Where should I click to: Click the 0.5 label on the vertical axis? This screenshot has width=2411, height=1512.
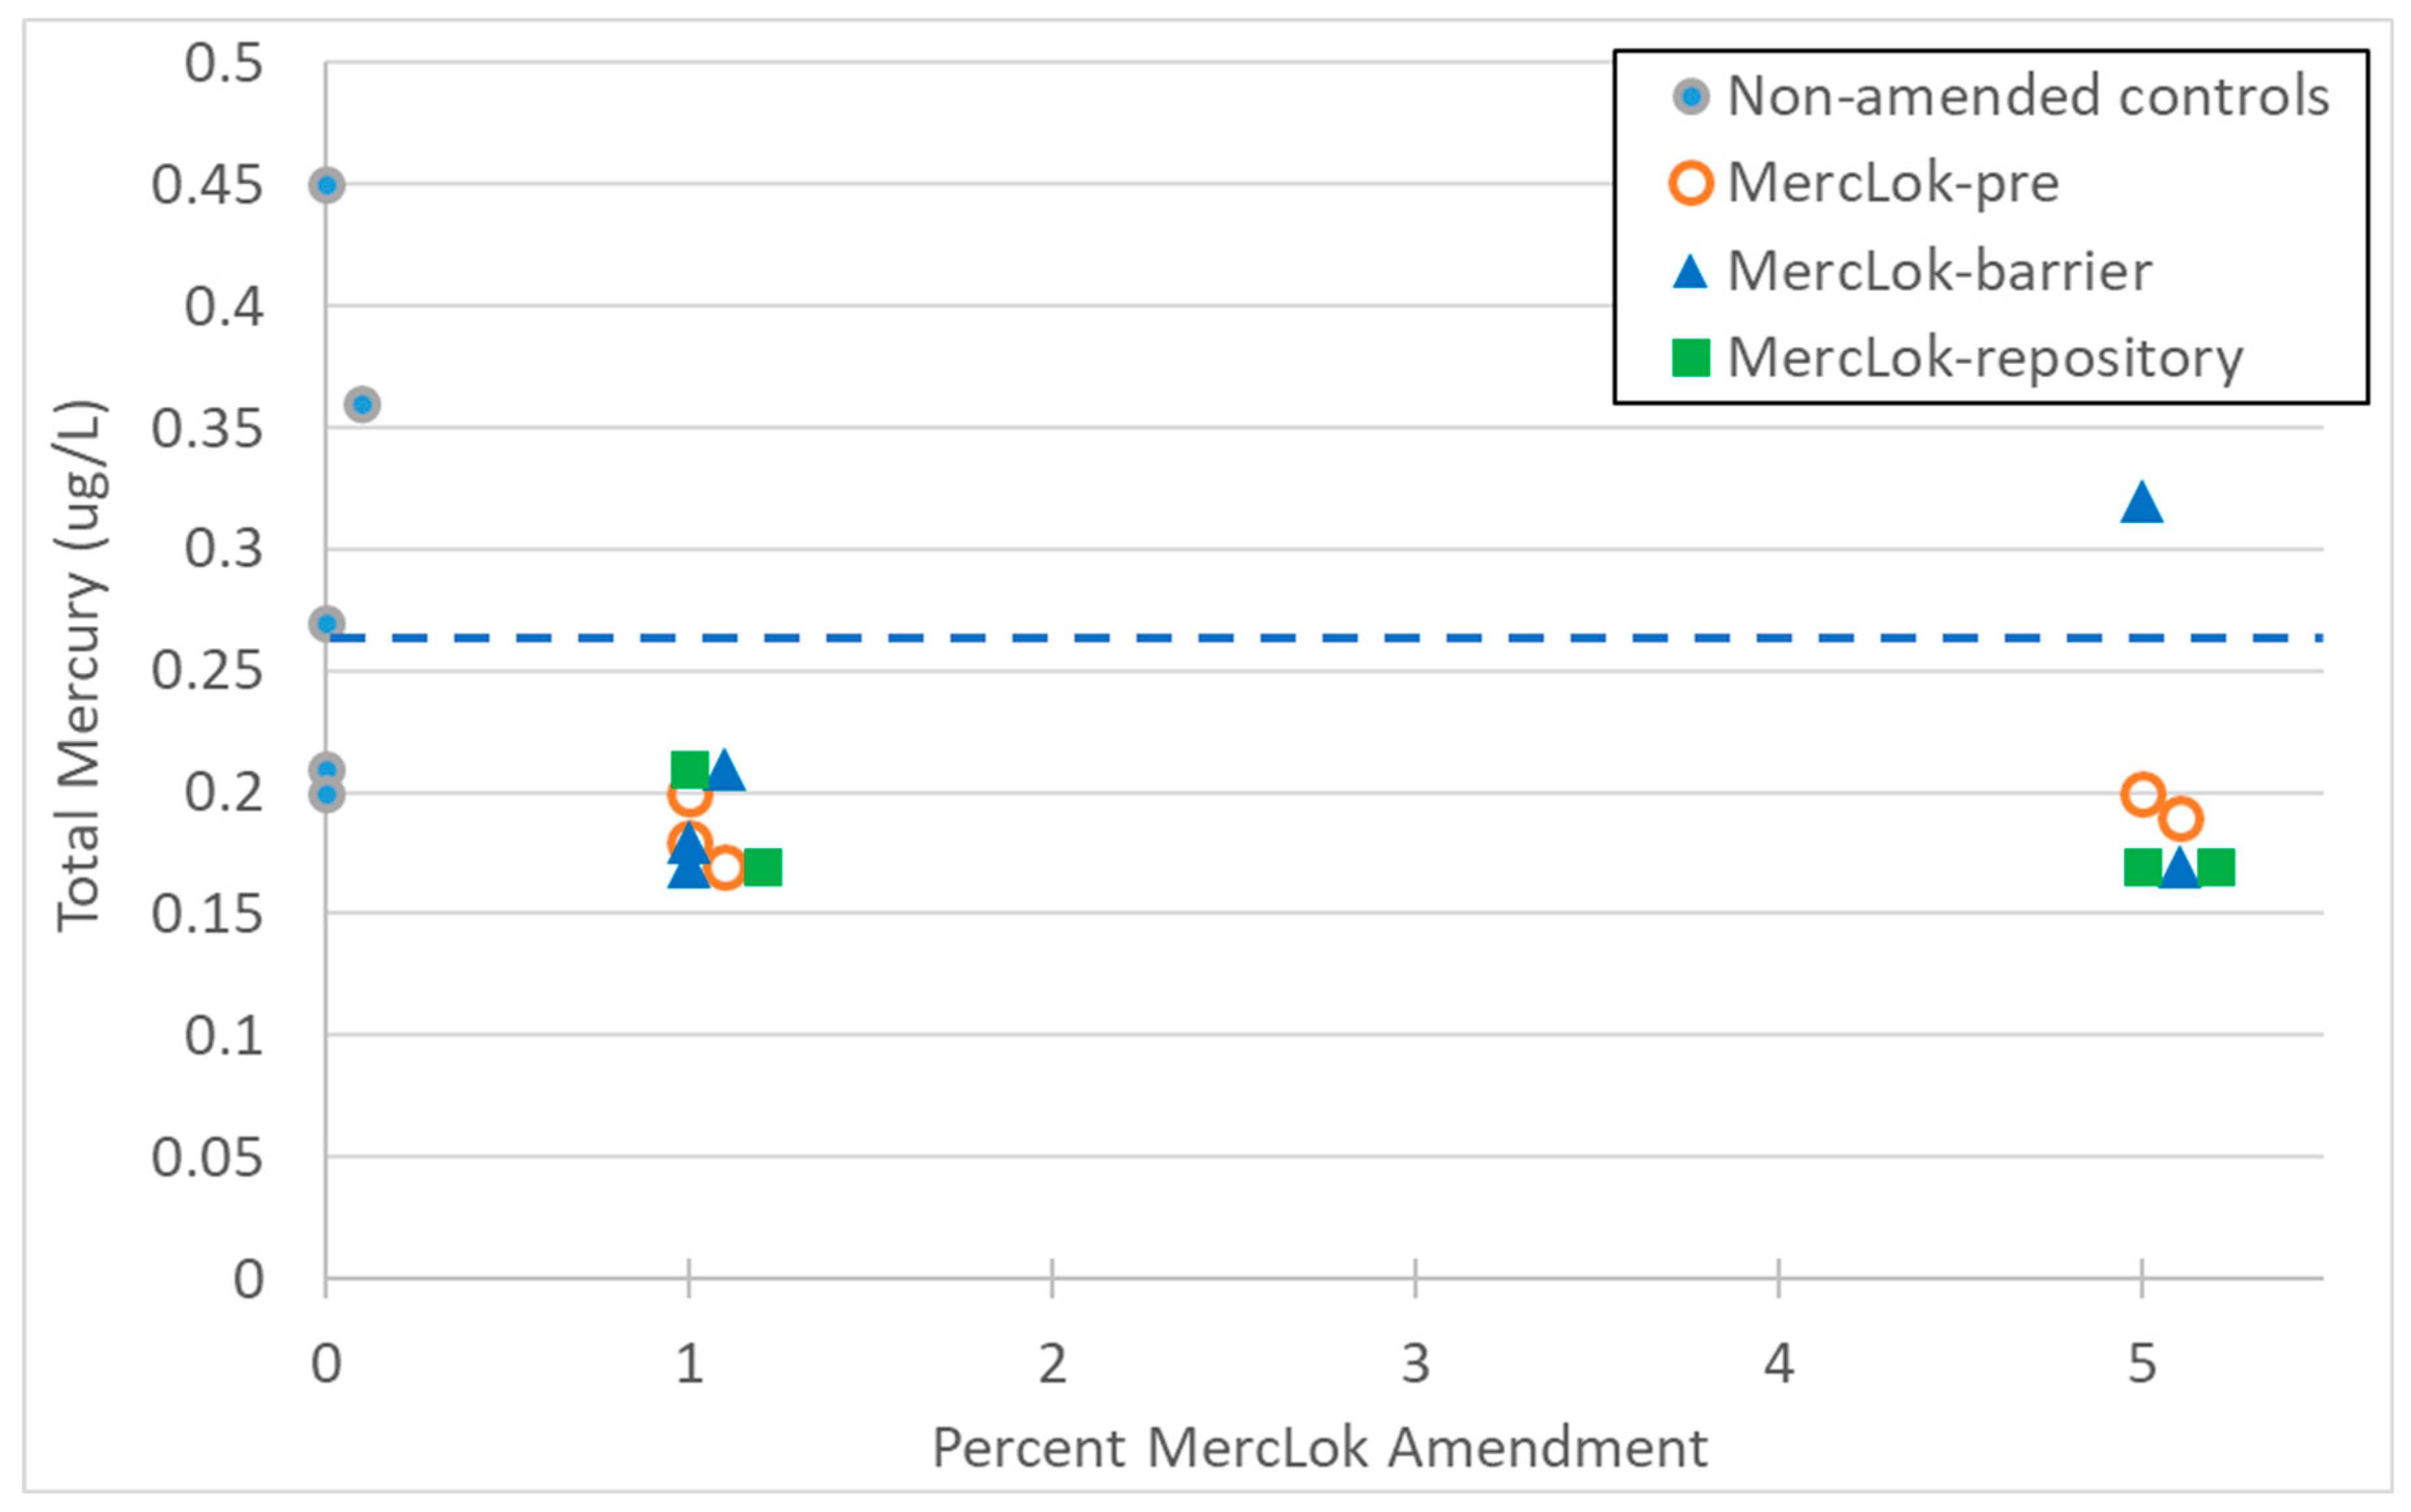coord(223,63)
